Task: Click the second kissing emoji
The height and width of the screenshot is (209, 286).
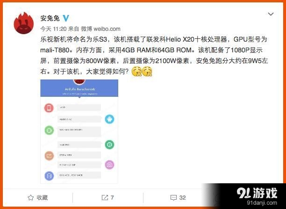Action: (147, 72)
